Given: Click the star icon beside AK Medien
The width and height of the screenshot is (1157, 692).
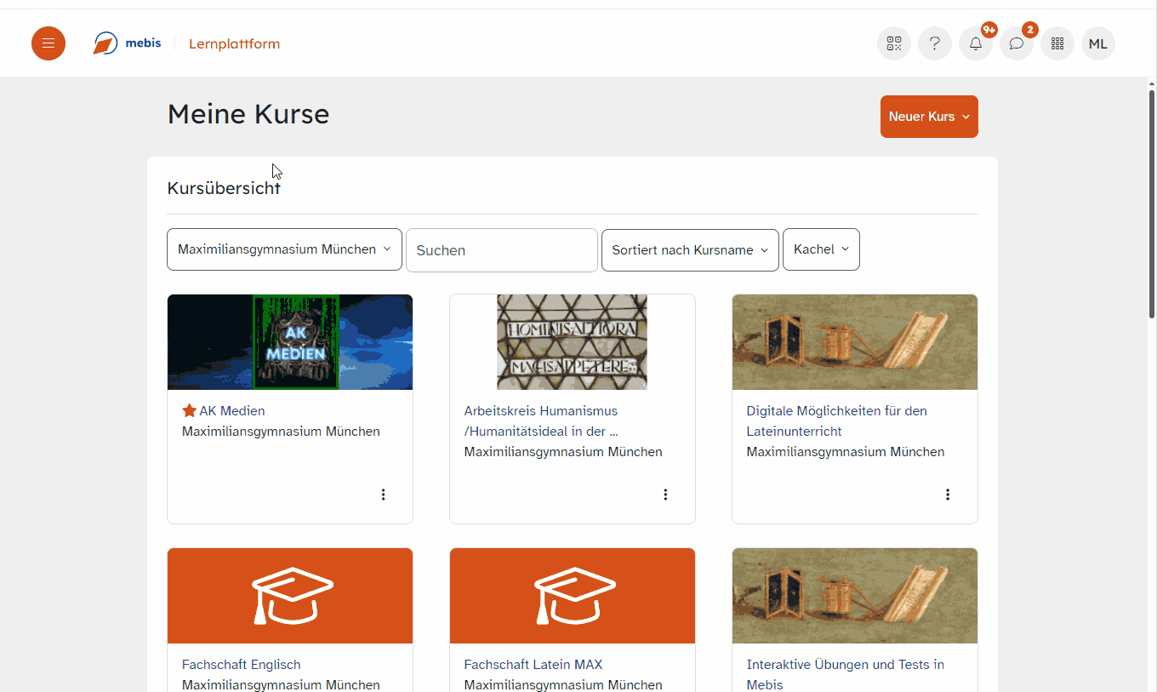Looking at the screenshot, I should [x=189, y=410].
